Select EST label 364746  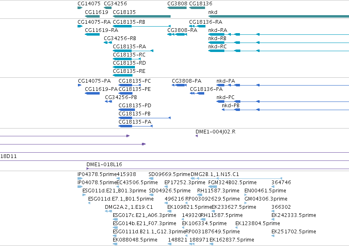coord(281,183)
